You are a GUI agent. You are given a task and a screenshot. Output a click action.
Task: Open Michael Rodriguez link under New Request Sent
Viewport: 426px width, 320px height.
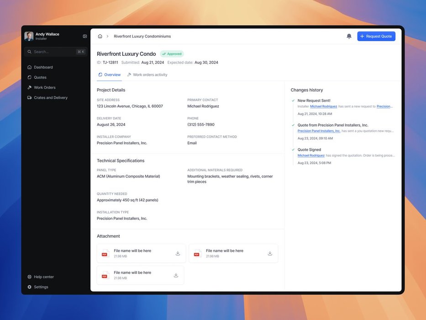click(x=323, y=107)
